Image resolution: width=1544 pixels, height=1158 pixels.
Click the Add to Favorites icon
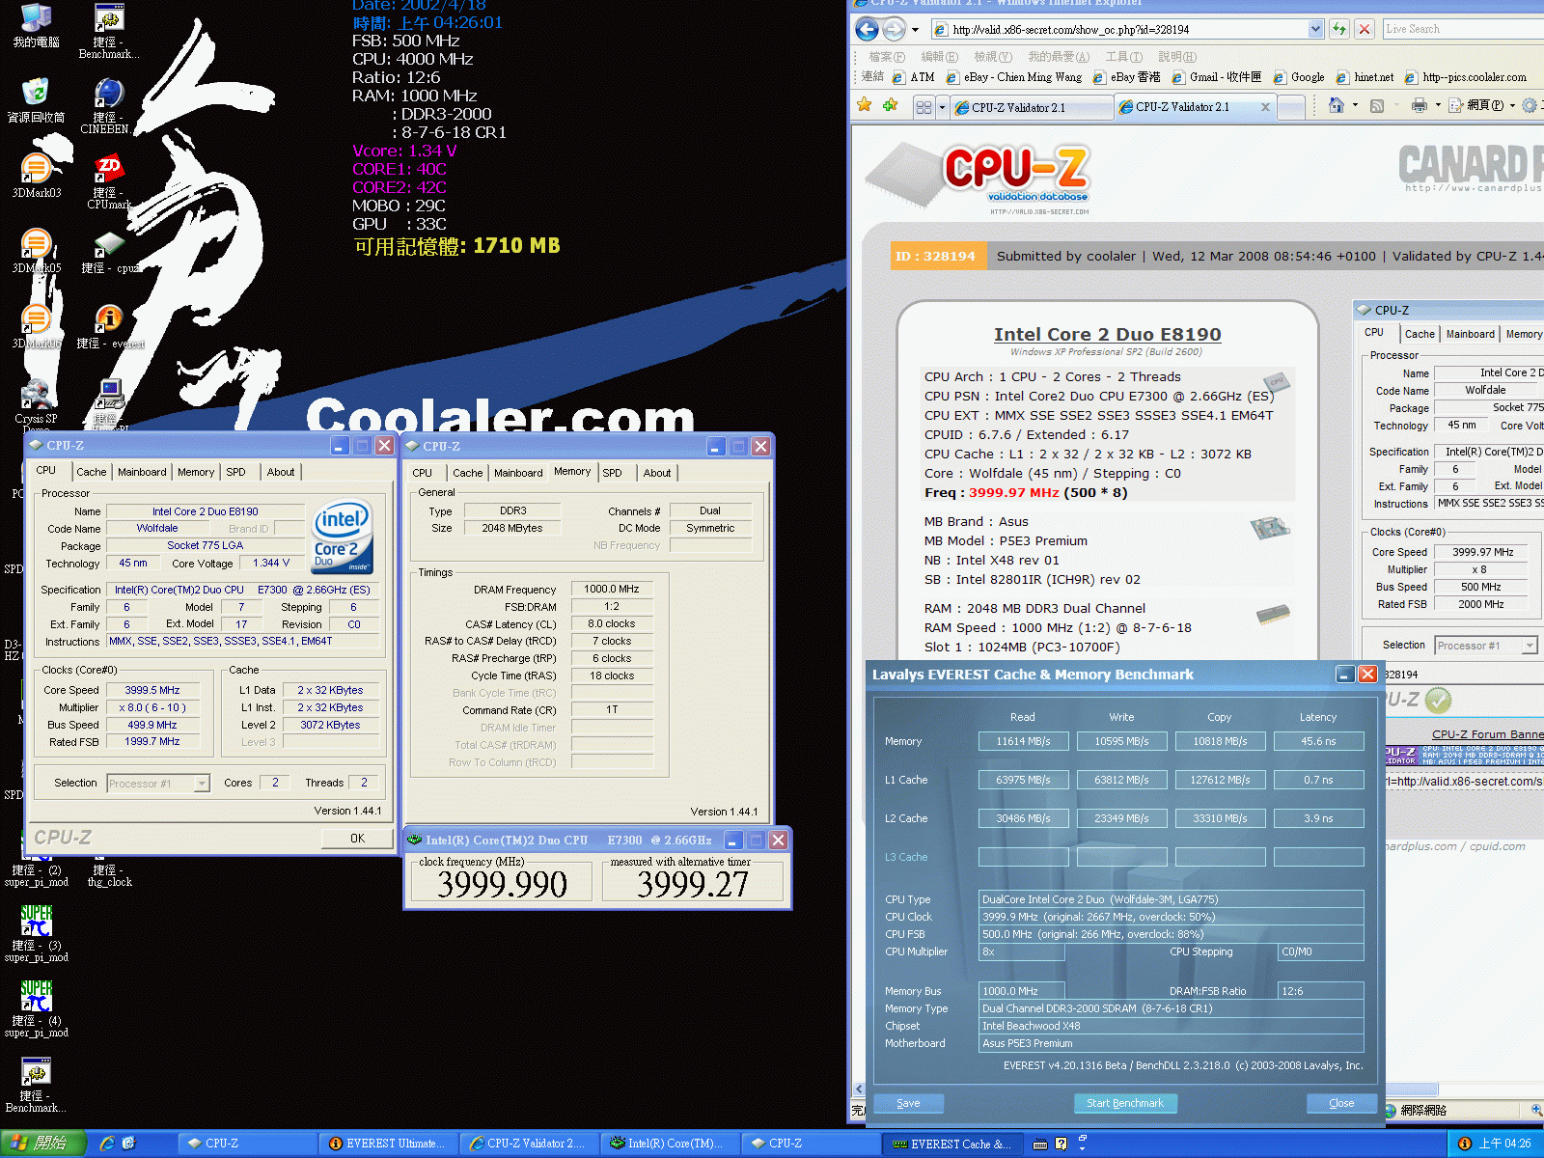[890, 105]
